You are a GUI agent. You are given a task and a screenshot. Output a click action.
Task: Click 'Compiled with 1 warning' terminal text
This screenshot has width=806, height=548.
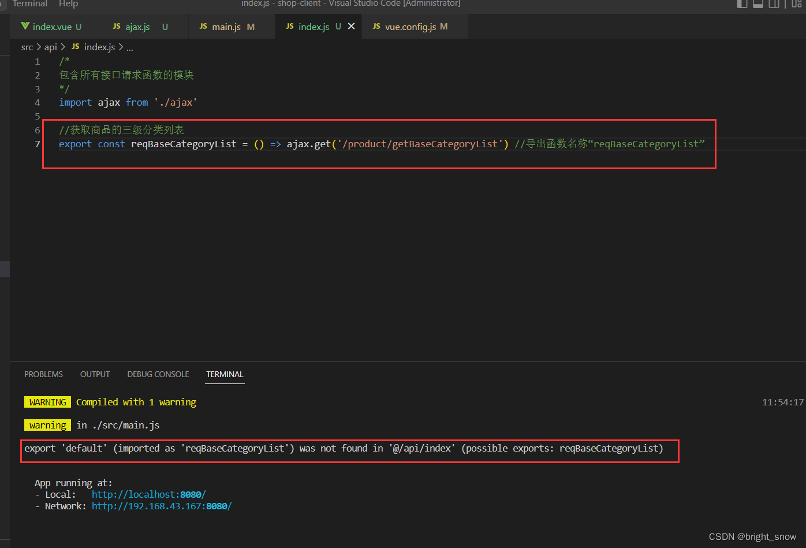pyautogui.click(x=136, y=402)
